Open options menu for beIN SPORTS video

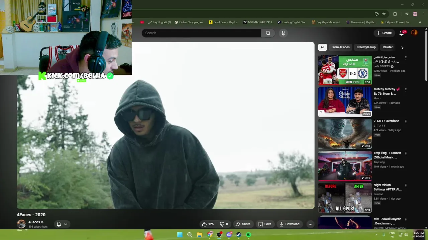(406, 58)
